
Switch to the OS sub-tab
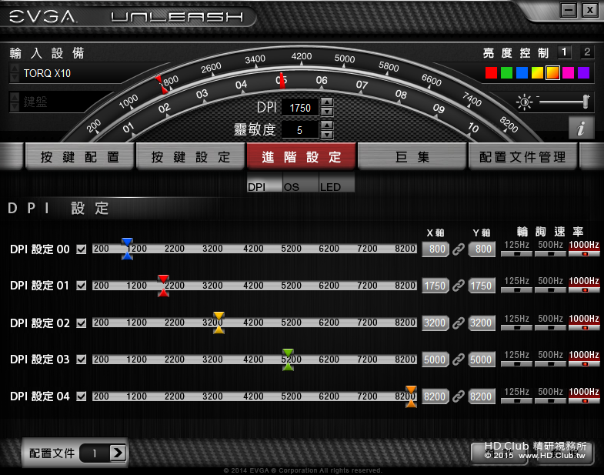[x=300, y=182]
